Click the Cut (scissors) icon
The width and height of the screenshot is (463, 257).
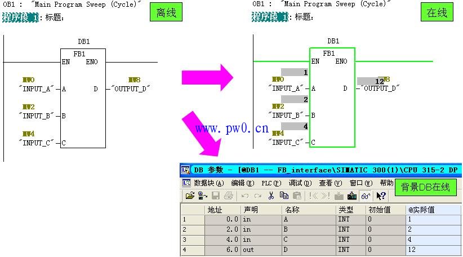pos(271,196)
